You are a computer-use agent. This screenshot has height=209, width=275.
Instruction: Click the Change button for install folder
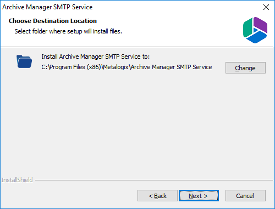pyautogui.click(x=245, y=68)
